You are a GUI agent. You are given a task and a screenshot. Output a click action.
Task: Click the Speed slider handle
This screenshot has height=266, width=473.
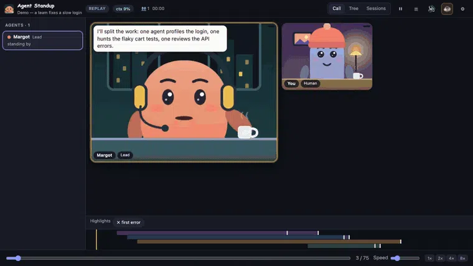click(x=397, y=258)
